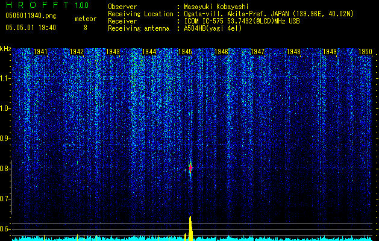This screenshot has width=379, height=241.
Task: Click the Observer field label
Action: [122, 7]
